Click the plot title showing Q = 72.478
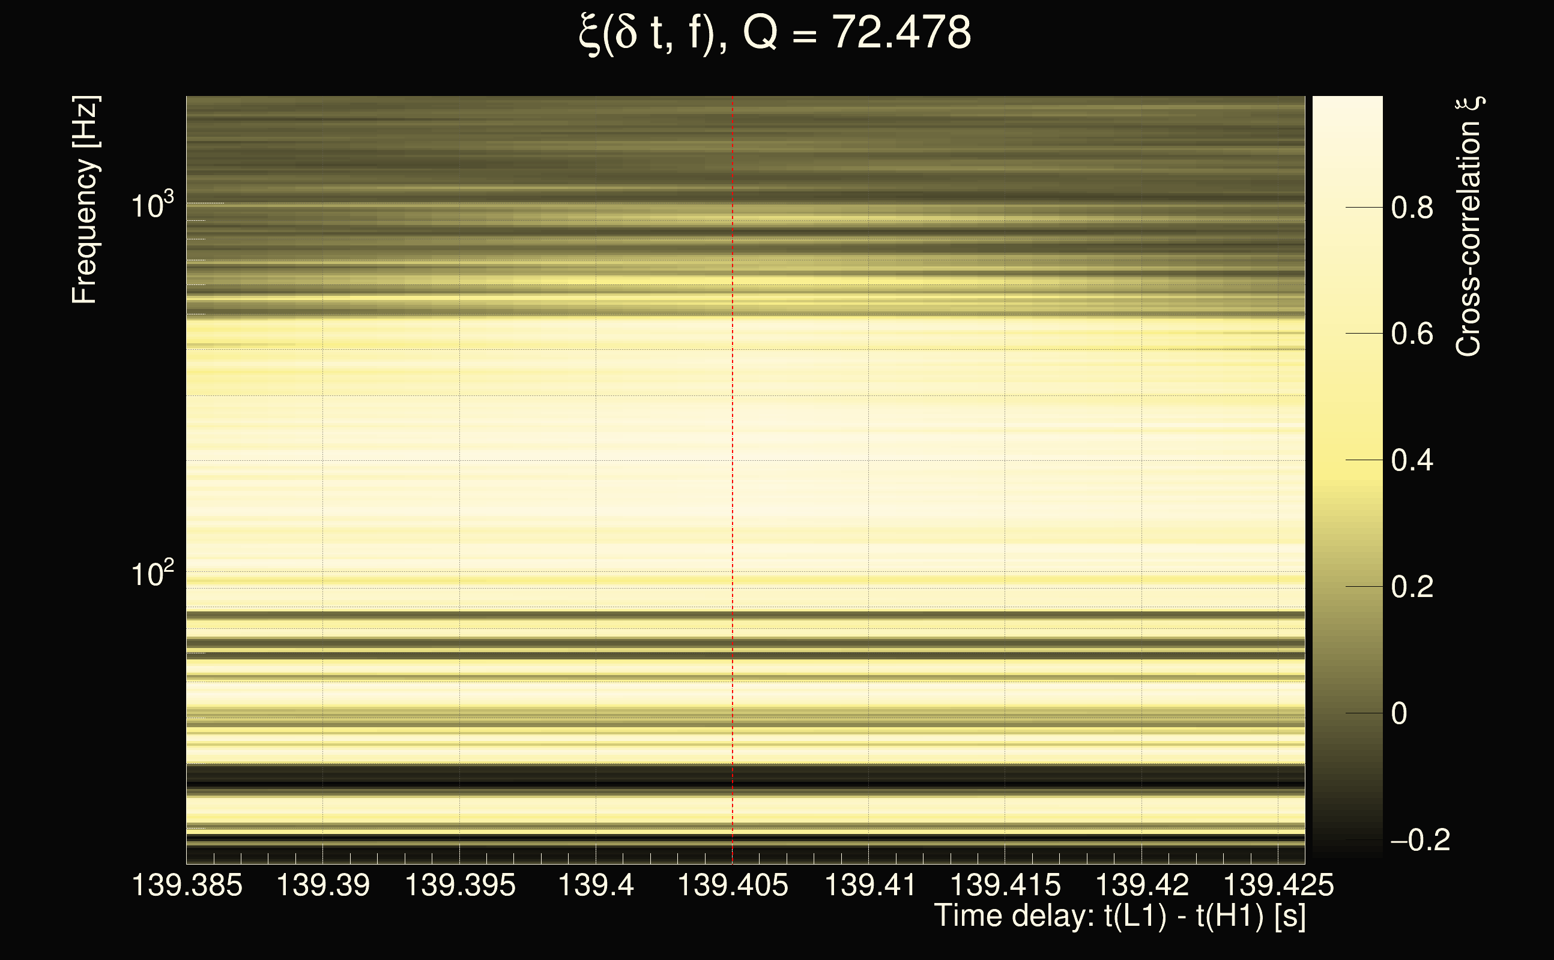 tap(775, 33)
